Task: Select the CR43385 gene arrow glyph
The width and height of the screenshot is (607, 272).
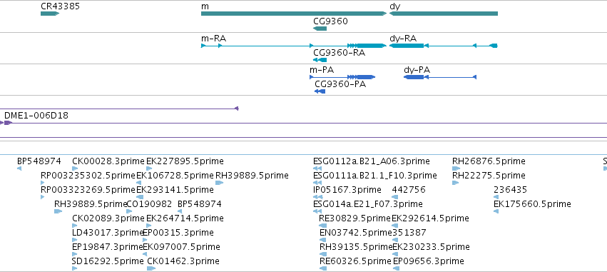Action: coord(50,14)
